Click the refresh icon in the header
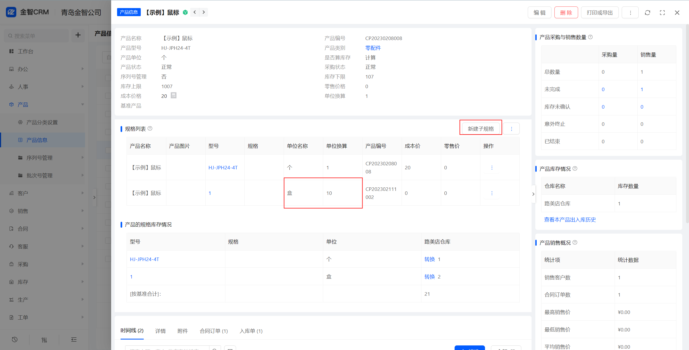The image size is (689, 350). [648, 13]
